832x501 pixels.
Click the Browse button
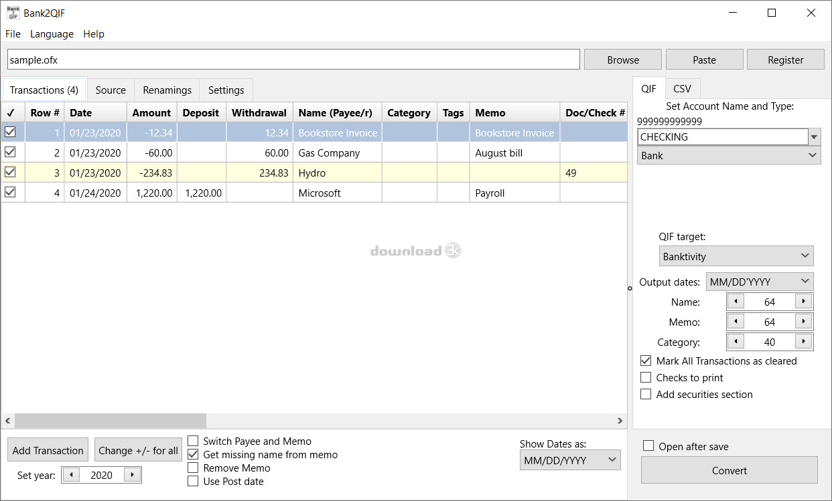[623, 60]
